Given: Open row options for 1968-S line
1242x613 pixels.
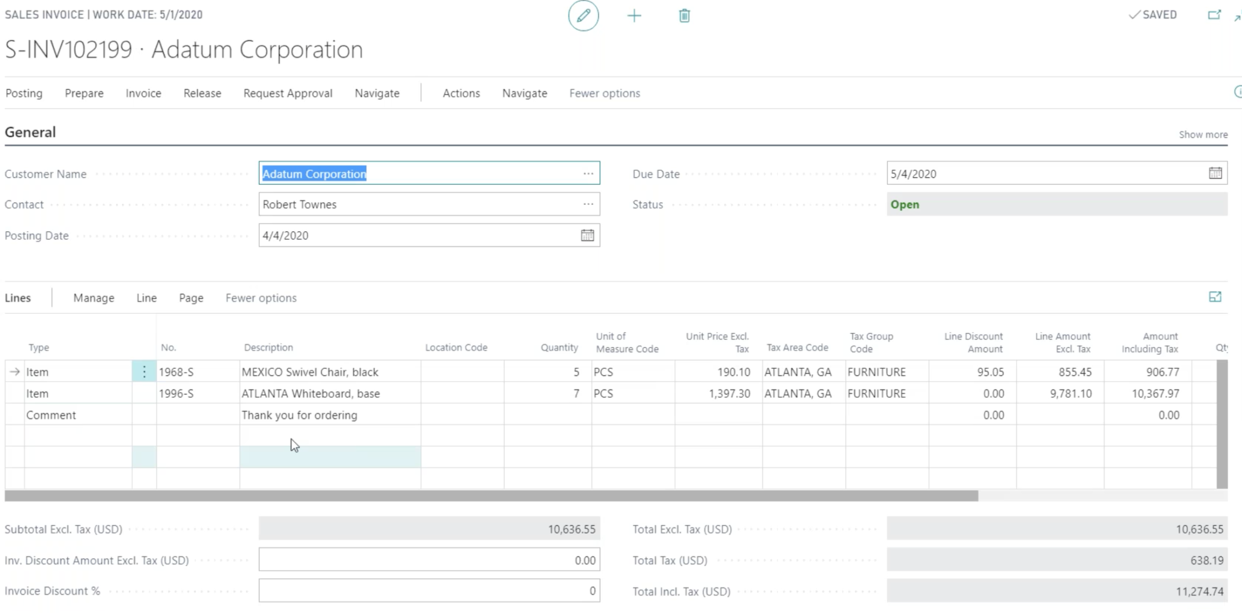Looking at the screenshot, I should [x=144, y=371].
